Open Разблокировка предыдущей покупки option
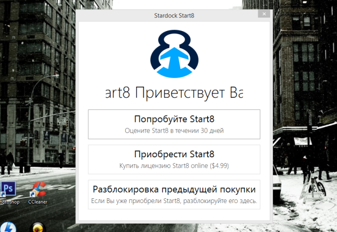This screenshot has width=337, height=232. (174, 195)
